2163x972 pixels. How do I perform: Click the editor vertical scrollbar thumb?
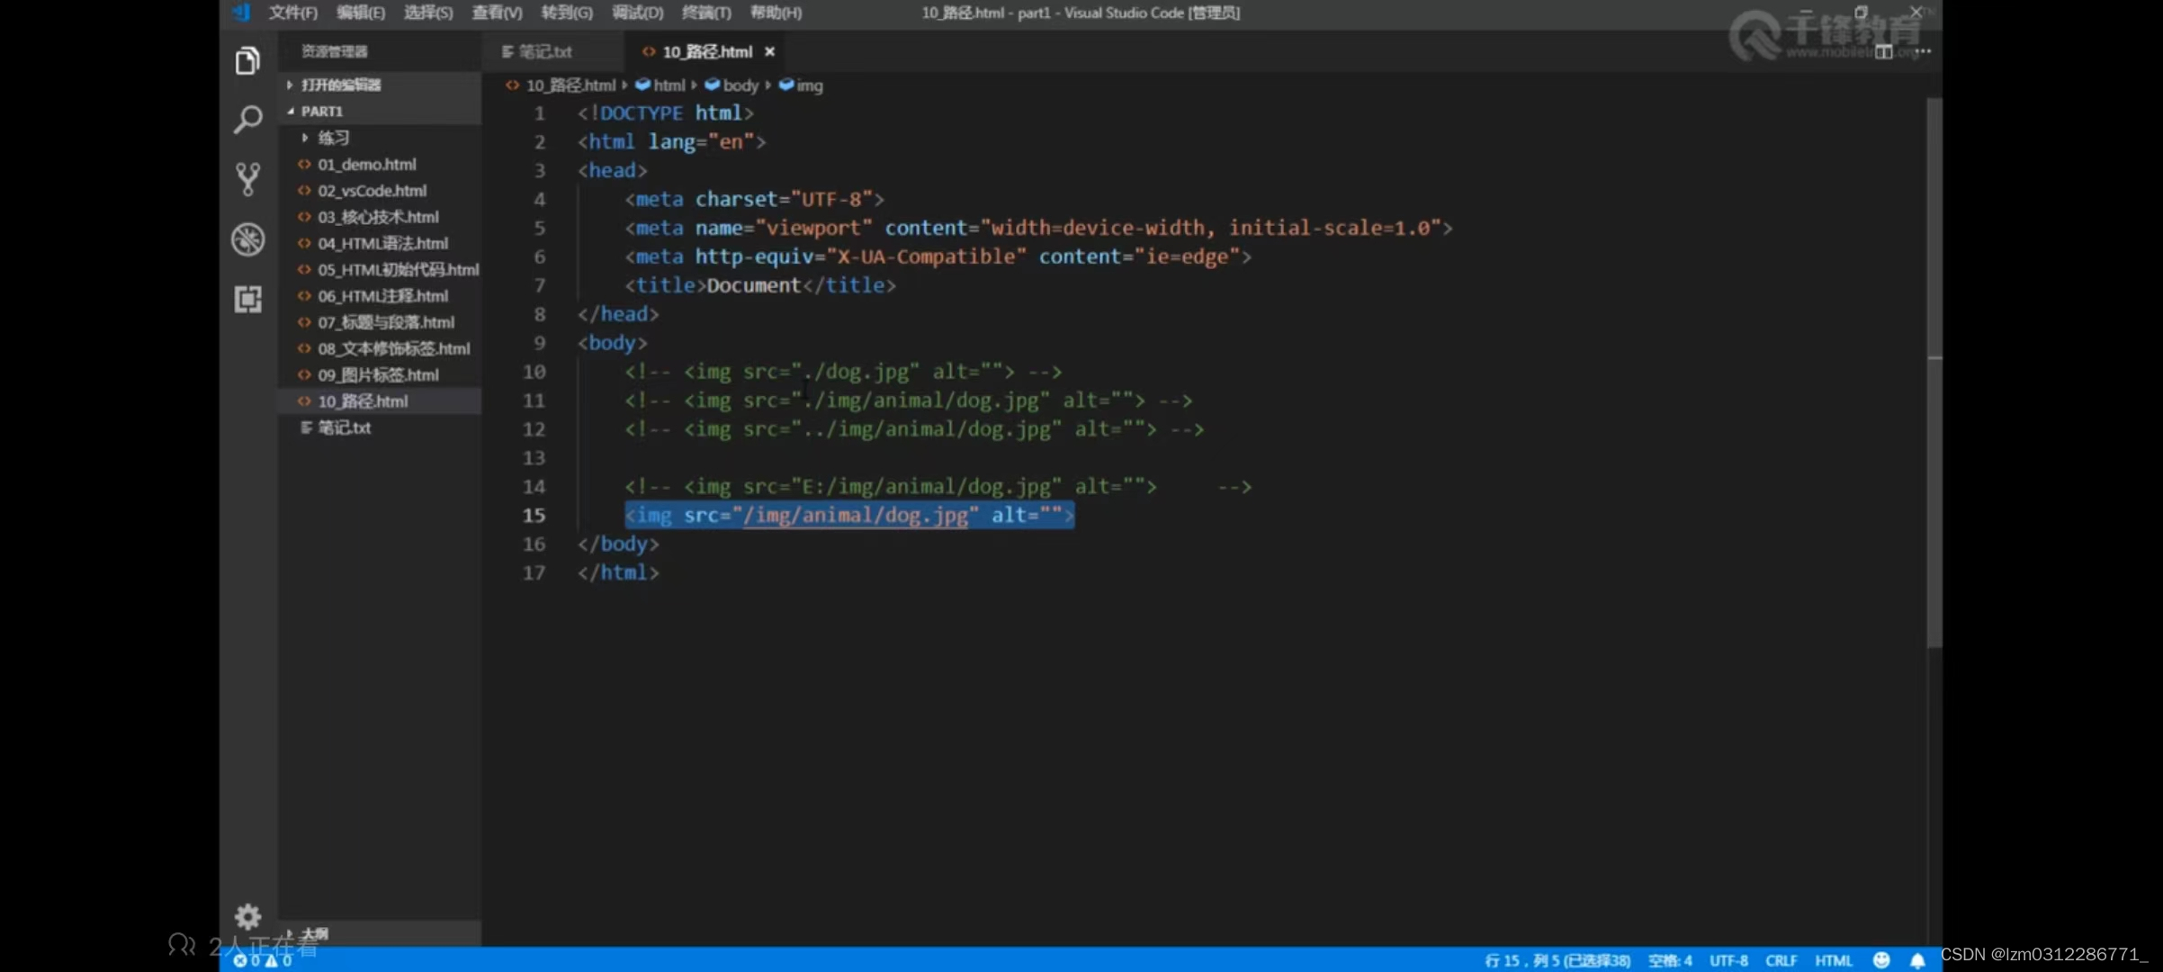click(1934, 372)
